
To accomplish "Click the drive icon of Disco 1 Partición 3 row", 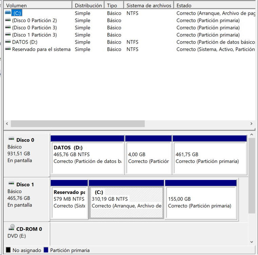I will pos(8,35).
